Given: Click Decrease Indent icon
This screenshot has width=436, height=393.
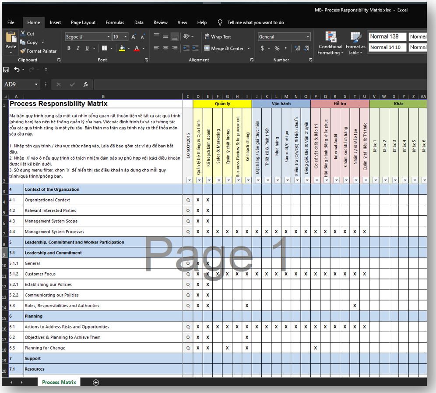Looking at the screenshot, I should click(186, 48).
